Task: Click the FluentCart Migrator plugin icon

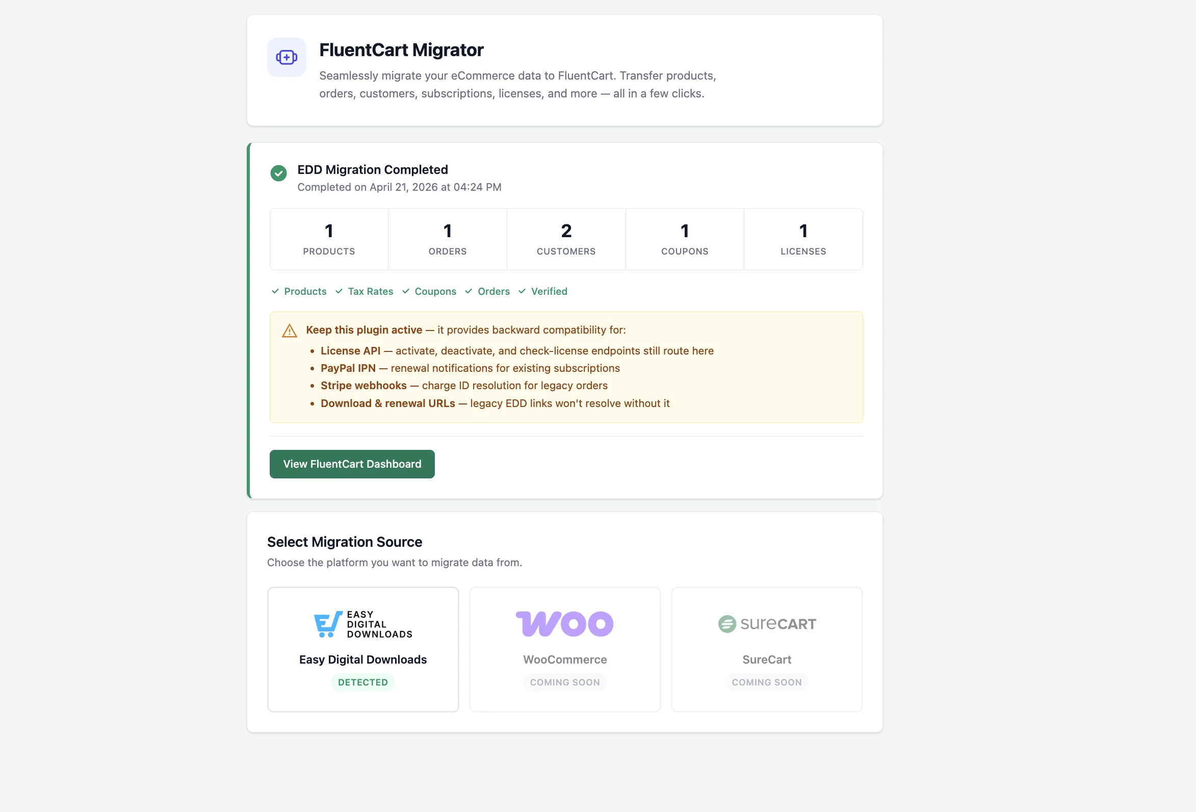Action: pyautogui.click(x=286, y=57)
